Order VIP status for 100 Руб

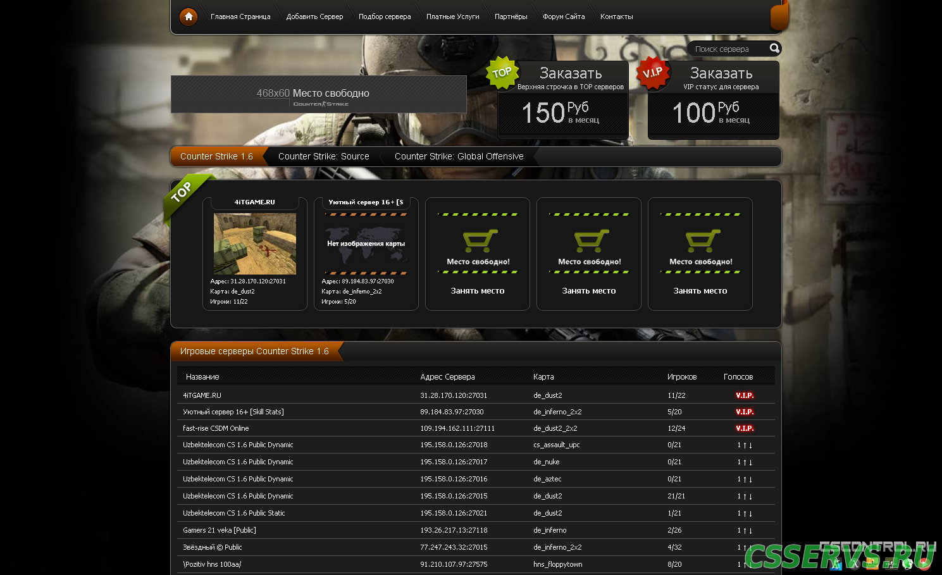714,100
